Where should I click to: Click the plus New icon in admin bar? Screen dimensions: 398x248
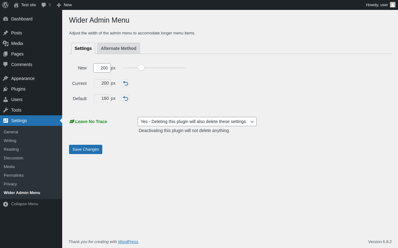pos(59,5)
